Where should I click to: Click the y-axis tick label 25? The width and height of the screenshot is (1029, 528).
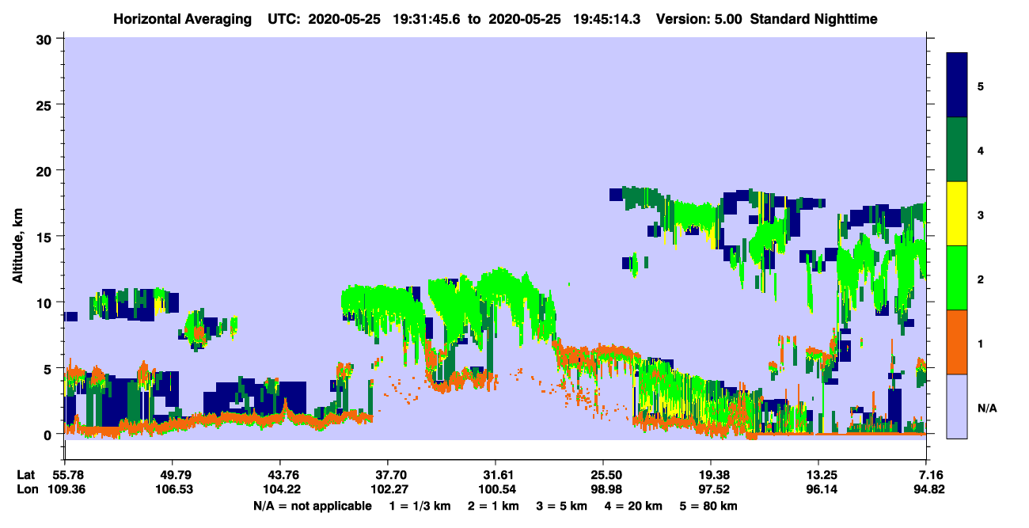pyautogui.click(x=46, y=104)
